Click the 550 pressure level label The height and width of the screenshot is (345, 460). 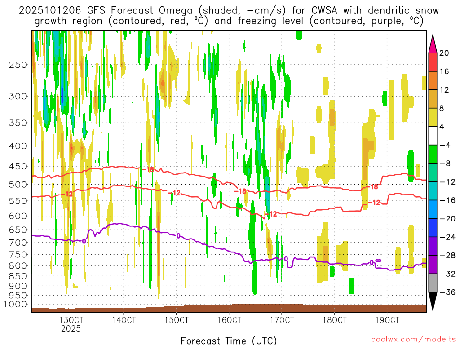[18, 201]
